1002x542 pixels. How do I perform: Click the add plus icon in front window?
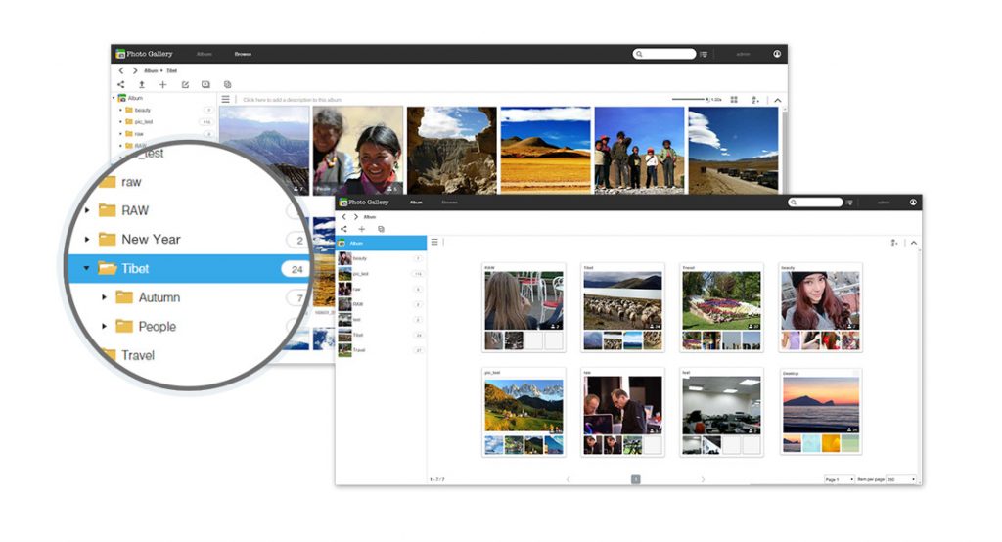pos(361,229)
